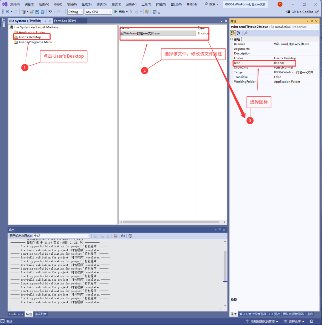Pin the 属性 panel with the pushpin

(312, 21)
